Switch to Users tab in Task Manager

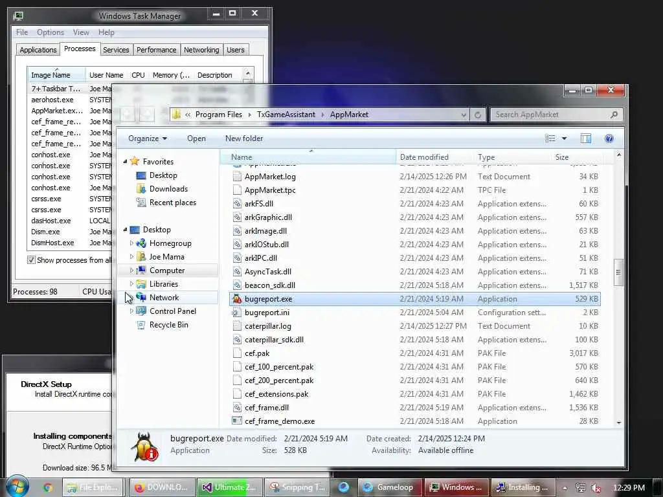tap(236, 50)
